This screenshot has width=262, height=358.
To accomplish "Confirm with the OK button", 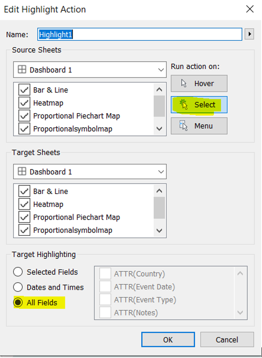I will click(x=168, y=339).
